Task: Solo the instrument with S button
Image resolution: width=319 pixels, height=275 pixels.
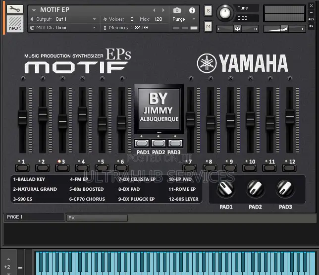Action: coord(208,10)
